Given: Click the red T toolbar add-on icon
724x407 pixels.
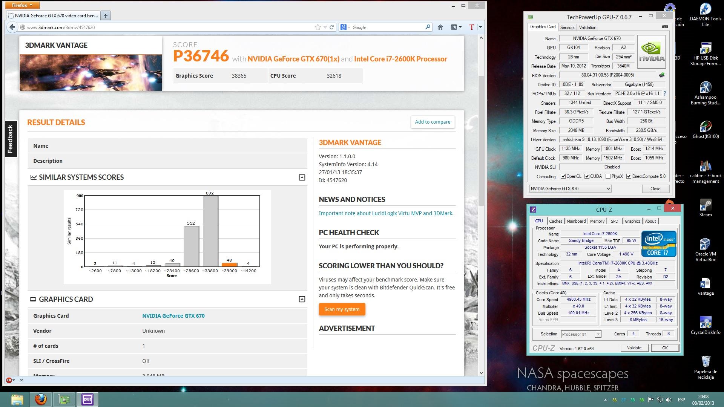Looking at the screenshot, I should (x=471, y=27).
